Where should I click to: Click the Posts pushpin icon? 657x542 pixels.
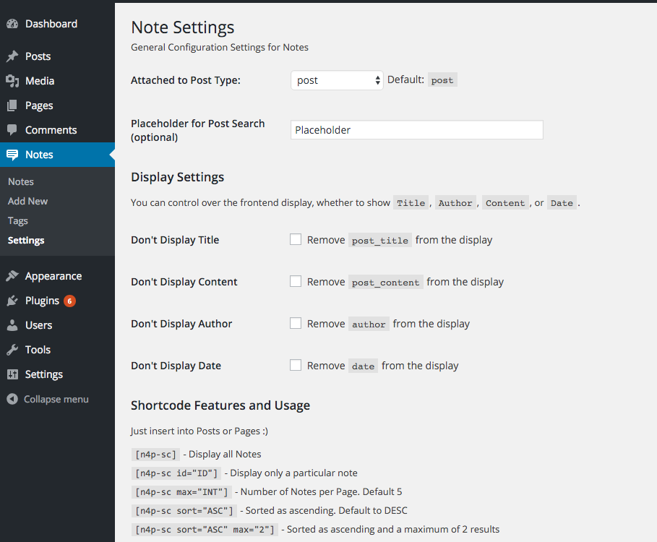[12, 56]
